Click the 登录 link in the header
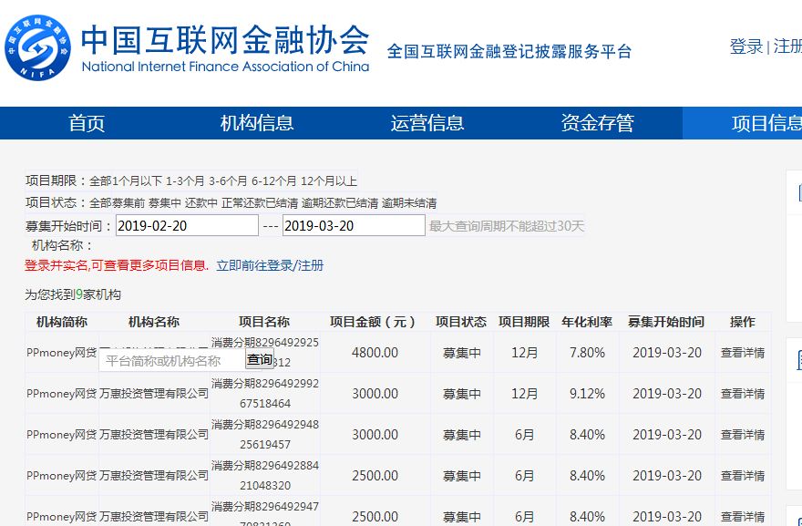The width and height of the screenshot is (802, 526). 746,46
